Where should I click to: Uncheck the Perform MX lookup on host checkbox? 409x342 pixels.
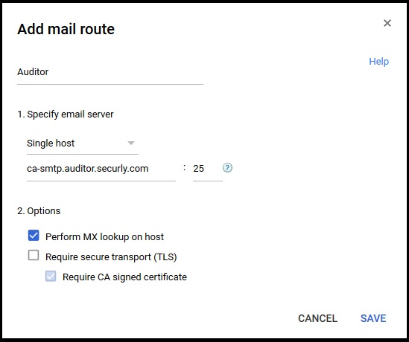[34, 236]
